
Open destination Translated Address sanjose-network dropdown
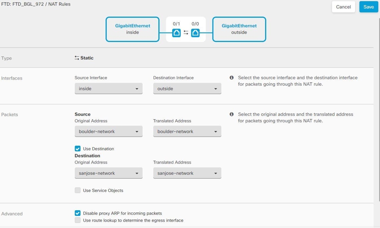187,173
